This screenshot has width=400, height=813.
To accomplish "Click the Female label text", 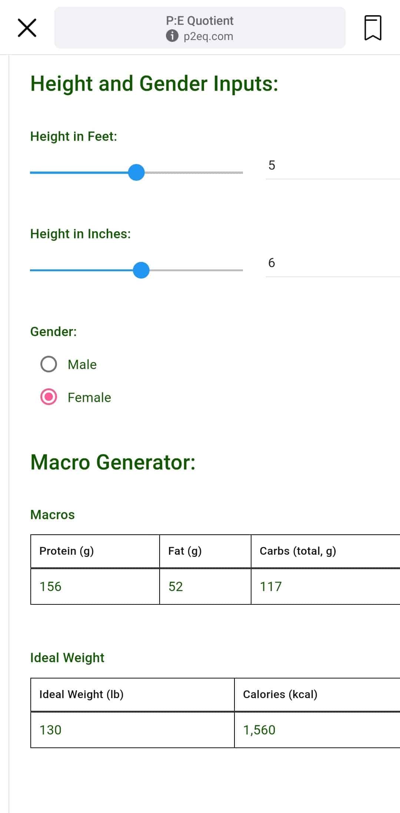I will tap(89, 398).
